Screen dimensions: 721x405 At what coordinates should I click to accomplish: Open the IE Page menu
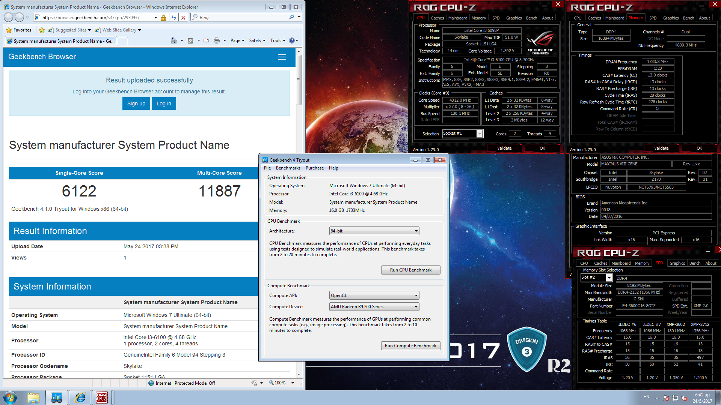pos(237,40)
